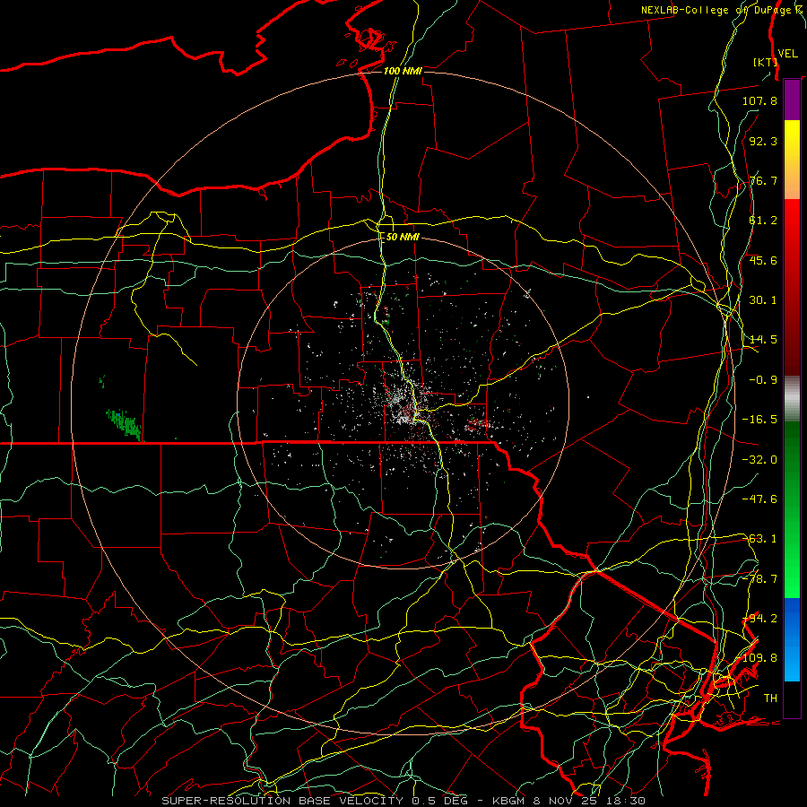Image resolution: width=807 pixels, height=807 pixels.
Task: Click the gray near-zero segment of the color bar
Action: click(x=792, y=398)
